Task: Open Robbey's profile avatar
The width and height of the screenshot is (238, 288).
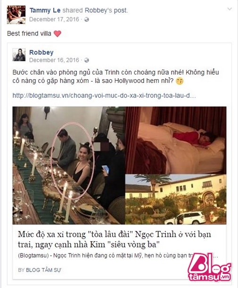Action: tap(19, 55)
